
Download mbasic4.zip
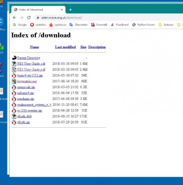click(26, 93)
